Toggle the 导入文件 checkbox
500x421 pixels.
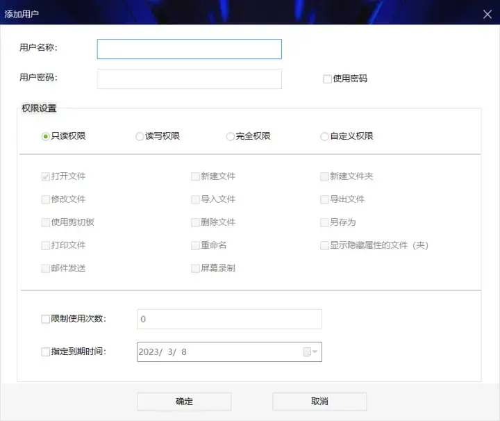coord(195,199)
